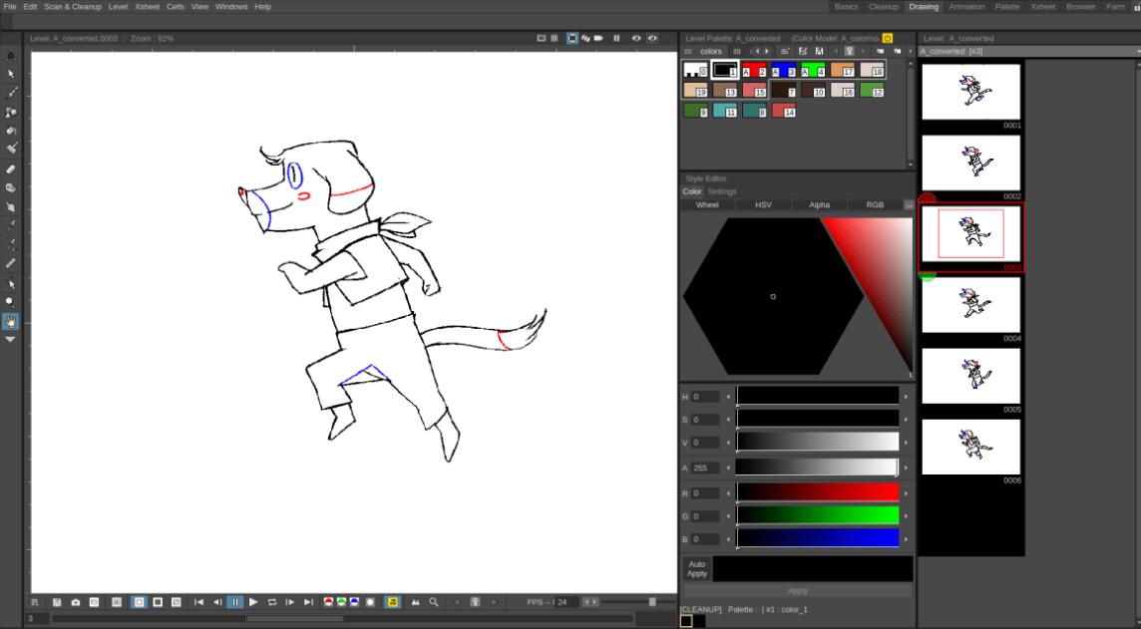The height and width of the screenshot is (629, 1141).
Task: Toggle blue channel display
Action: point(354,602)
